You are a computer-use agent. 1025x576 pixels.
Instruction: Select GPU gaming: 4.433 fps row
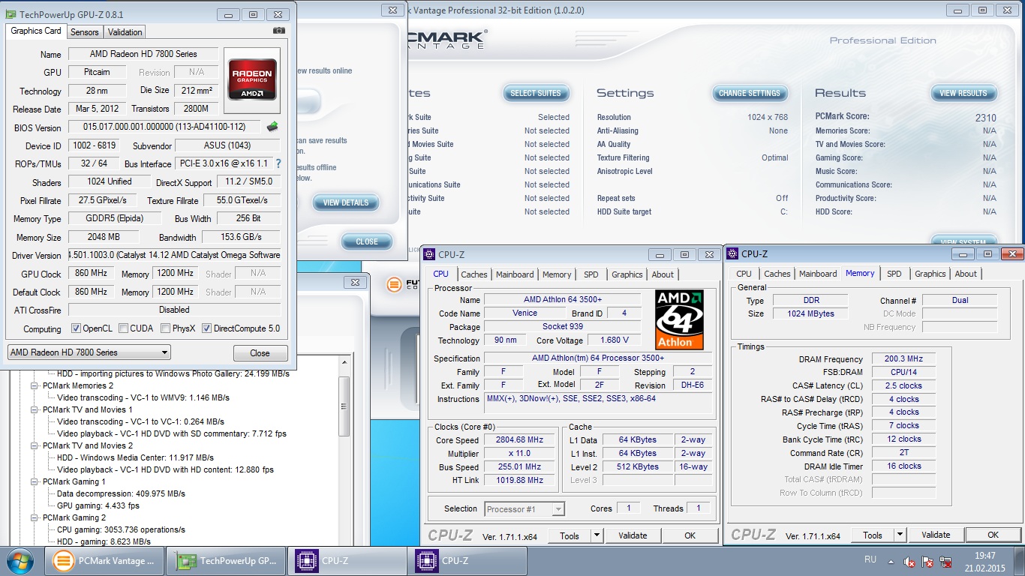pos(98,505)
